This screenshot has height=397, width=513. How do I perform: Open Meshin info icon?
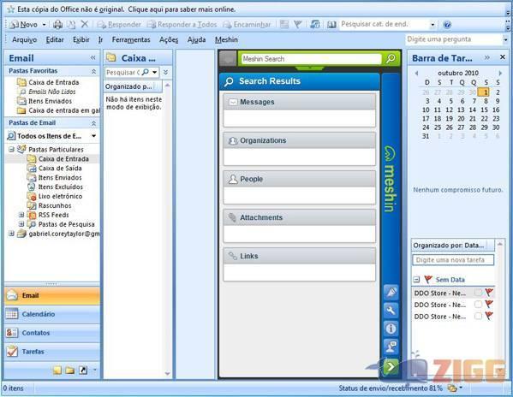click(391, 329)
